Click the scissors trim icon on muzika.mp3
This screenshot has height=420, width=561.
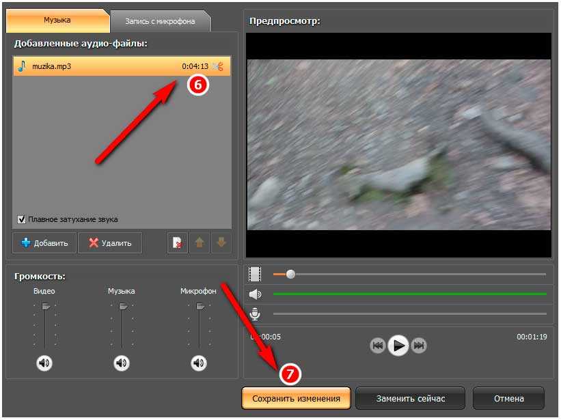click(218, 66)
